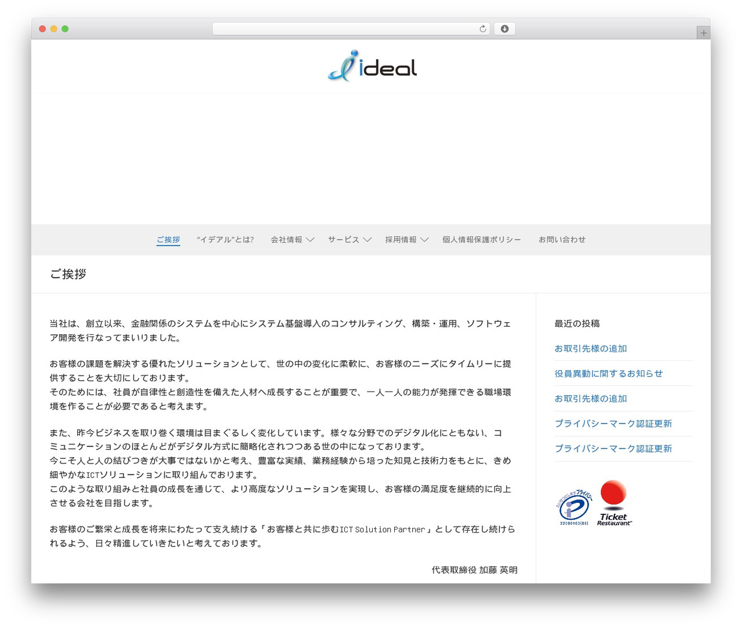Open the 採用情報 menu label
Screen dimensions: 742x628
point(401,240)
